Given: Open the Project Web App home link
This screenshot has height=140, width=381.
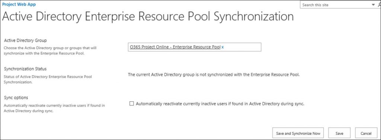Looking at the screenshot, I should pos(19,4).
